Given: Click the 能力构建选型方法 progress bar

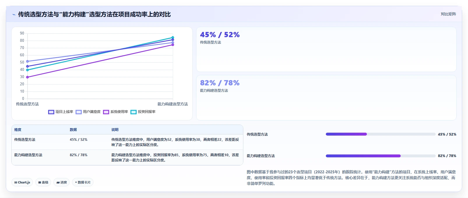Looking at the screenshot, I should coord(380,156).
